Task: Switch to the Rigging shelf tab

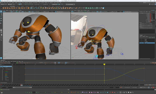Action: pyautogui.click(x=22, y=6)
